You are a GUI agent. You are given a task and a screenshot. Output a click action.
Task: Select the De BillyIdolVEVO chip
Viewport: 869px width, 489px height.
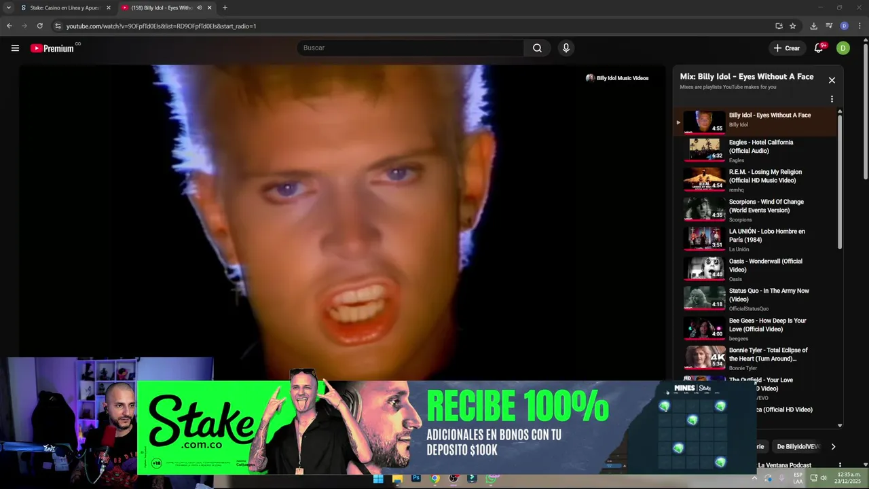798,447
